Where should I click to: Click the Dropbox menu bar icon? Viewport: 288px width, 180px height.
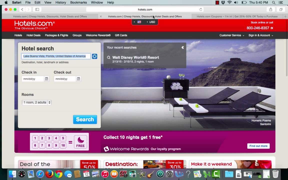pyautogui.click(x=223, y=2)
